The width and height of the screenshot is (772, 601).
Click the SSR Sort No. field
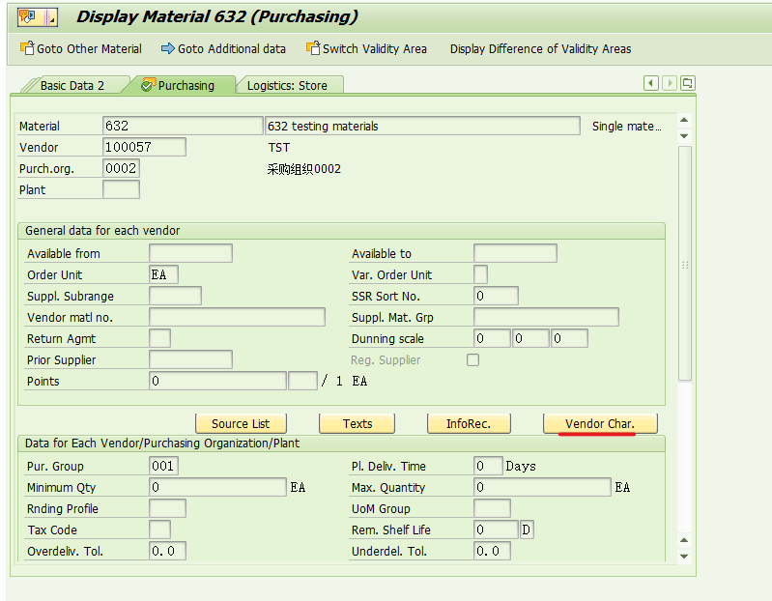(x=496, y=296)
